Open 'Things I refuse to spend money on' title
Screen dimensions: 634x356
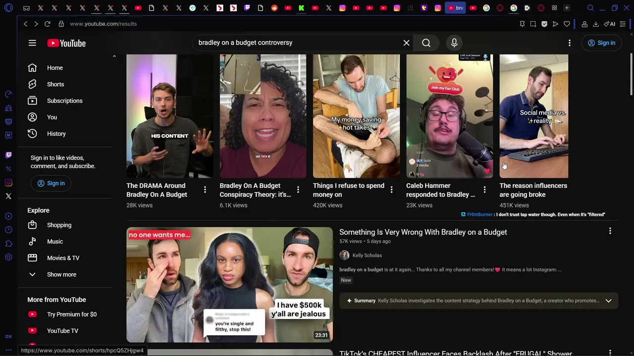(349, 190)
